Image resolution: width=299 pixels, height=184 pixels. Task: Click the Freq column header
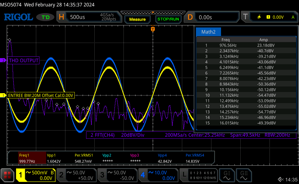click(226, 40)
